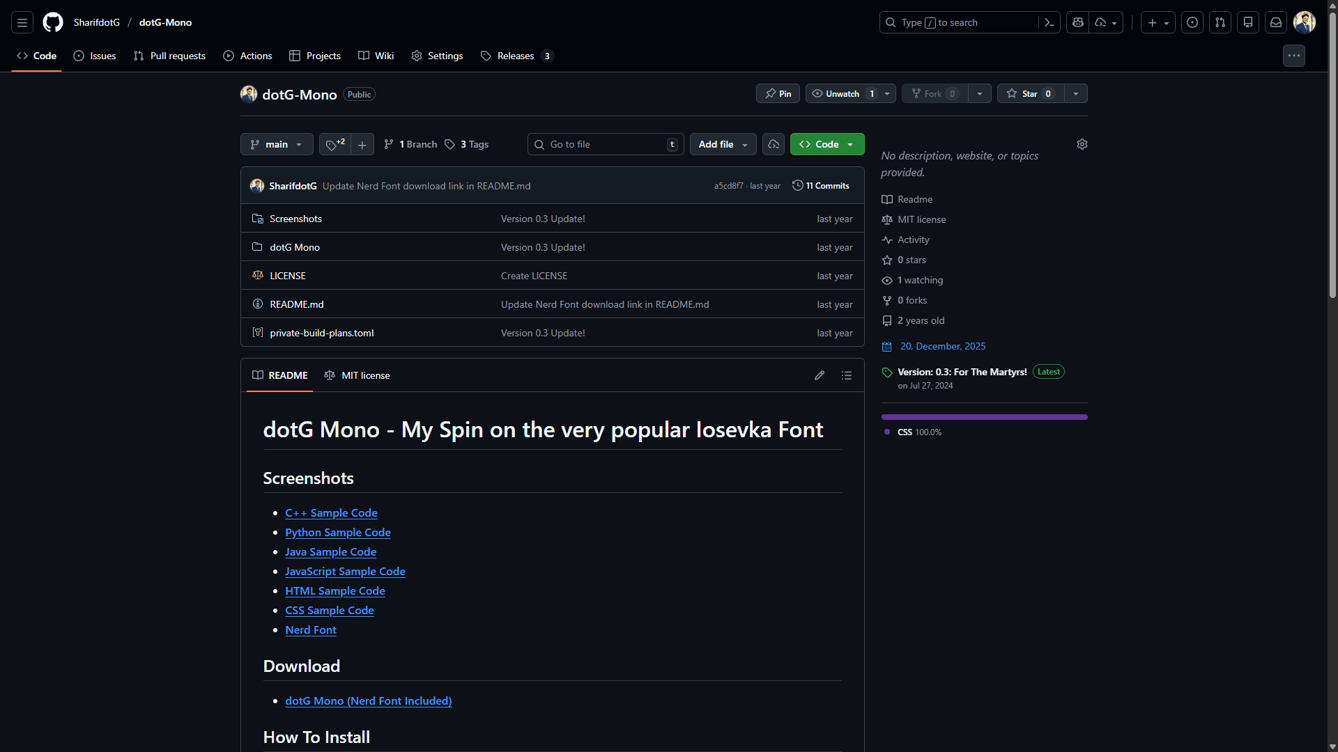Click the CSS language bar

click(984, 417)
